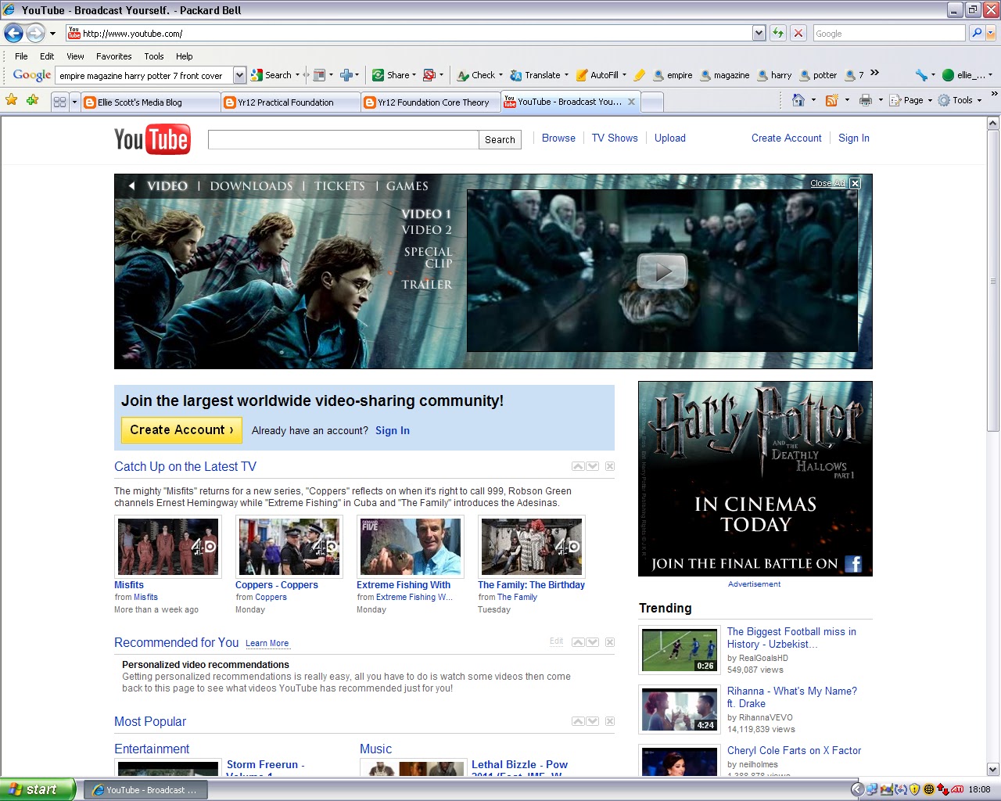The image size is (1001, 801).
Task: Click Learn More next to Recommended for You
Action: [267, 643]
